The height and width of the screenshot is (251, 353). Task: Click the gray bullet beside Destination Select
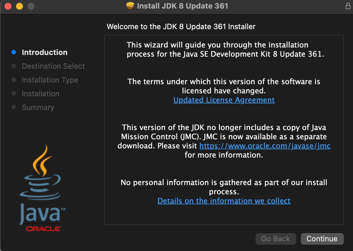pos(14,66)
